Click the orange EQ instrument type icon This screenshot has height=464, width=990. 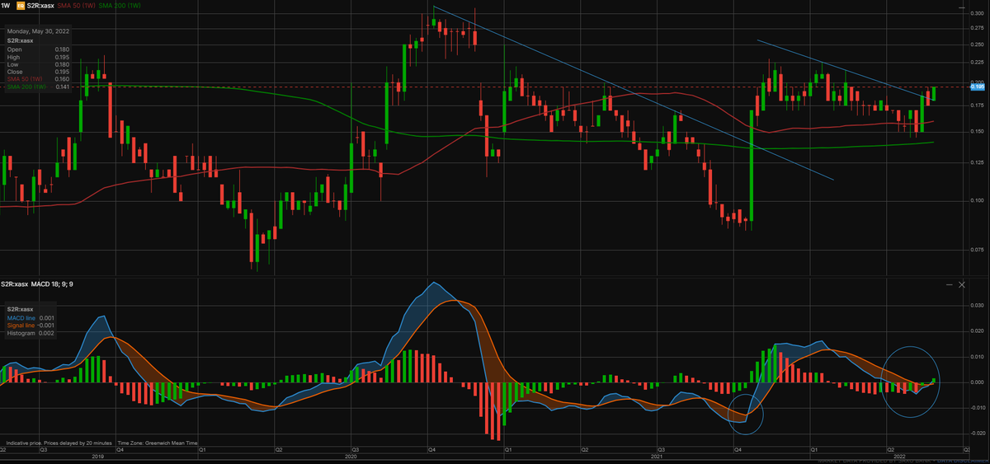(x=21, y=6)
